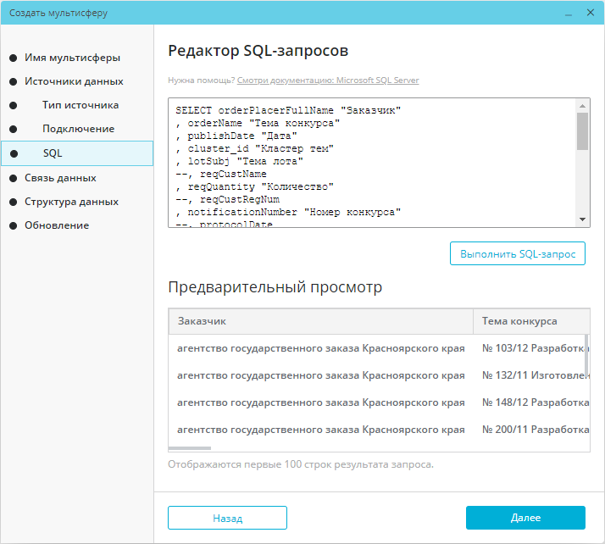This screenshot has height=544, width=605.
Task: Go to the Подключение step
Action: click(x=78, y=129)
